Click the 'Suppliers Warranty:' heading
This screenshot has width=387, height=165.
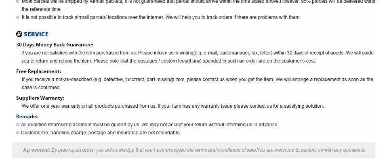tap(40, 98)
